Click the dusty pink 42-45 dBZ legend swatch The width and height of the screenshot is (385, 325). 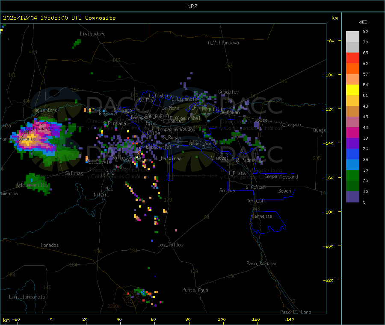[x=352, y=122]
